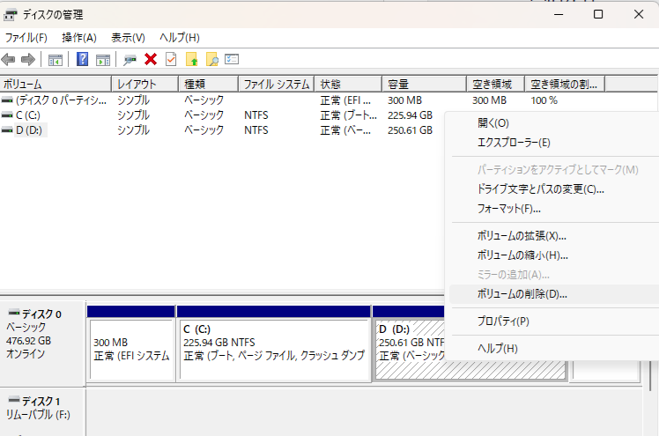Click the rescan disks drive icon
The width and height of the screenshot is (659, 436).
pos(130,60)
